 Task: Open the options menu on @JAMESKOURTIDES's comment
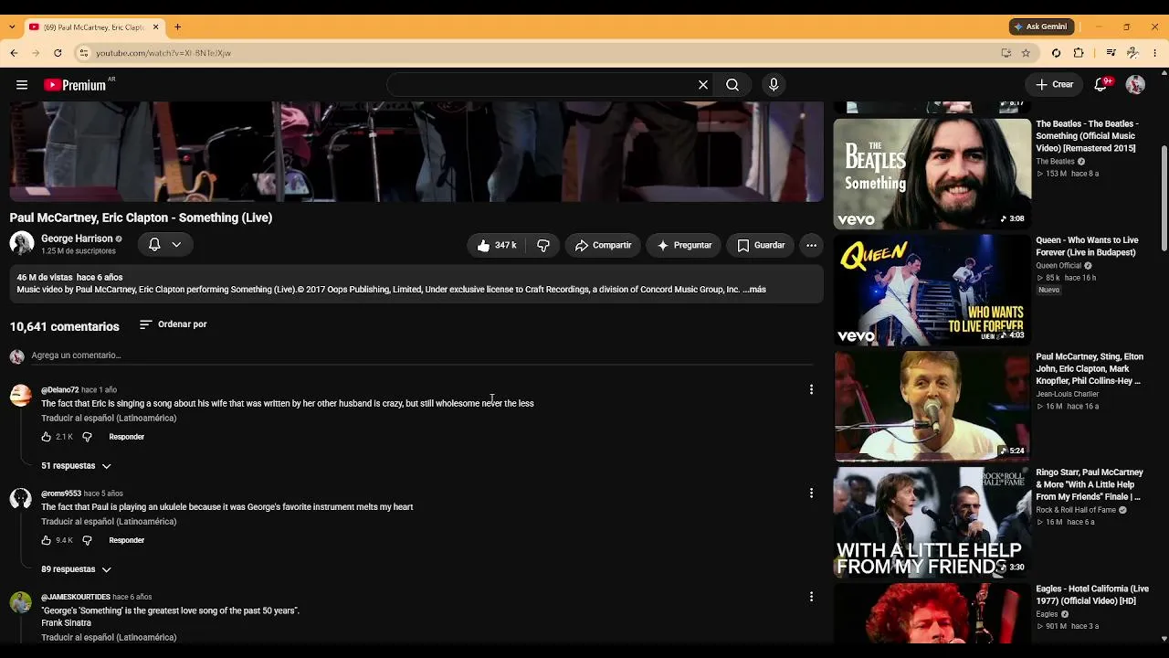click(811, 597)
